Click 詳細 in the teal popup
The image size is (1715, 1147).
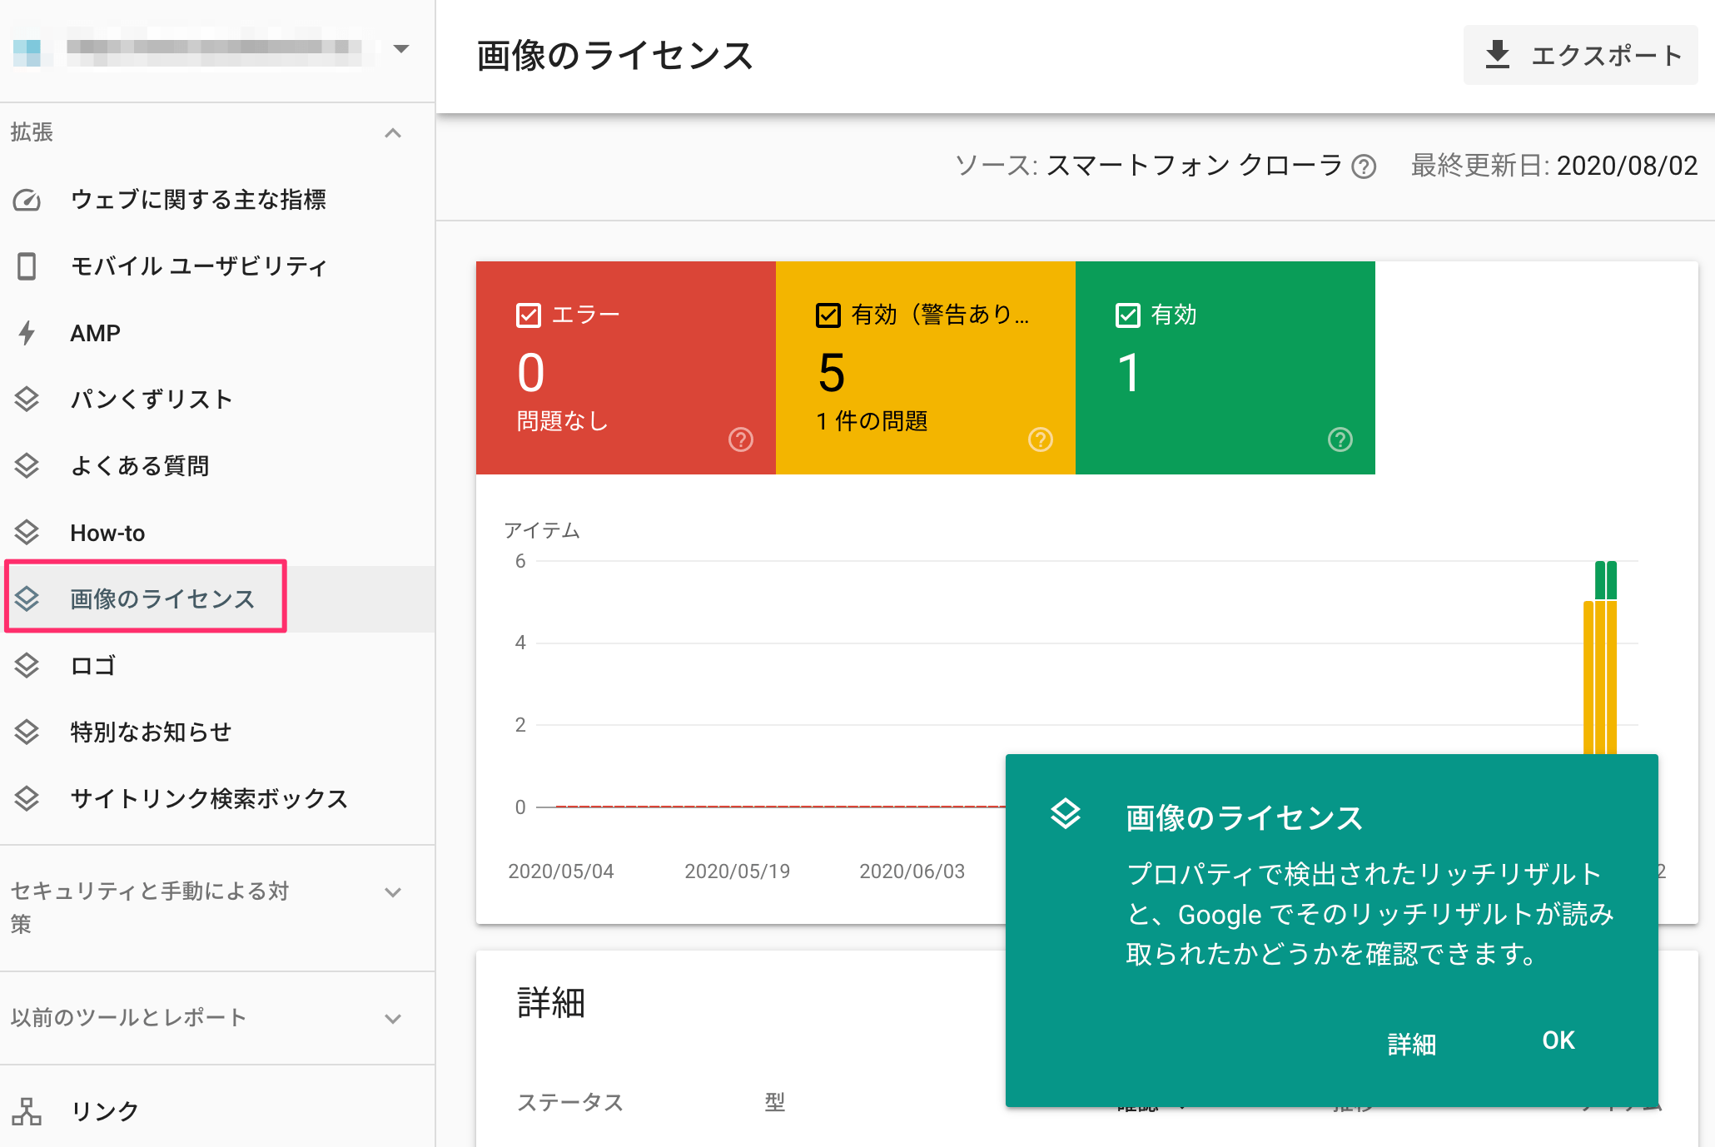[1412, 1044]
